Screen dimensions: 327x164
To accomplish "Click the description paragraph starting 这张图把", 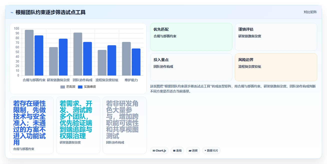I will [233, 89].
